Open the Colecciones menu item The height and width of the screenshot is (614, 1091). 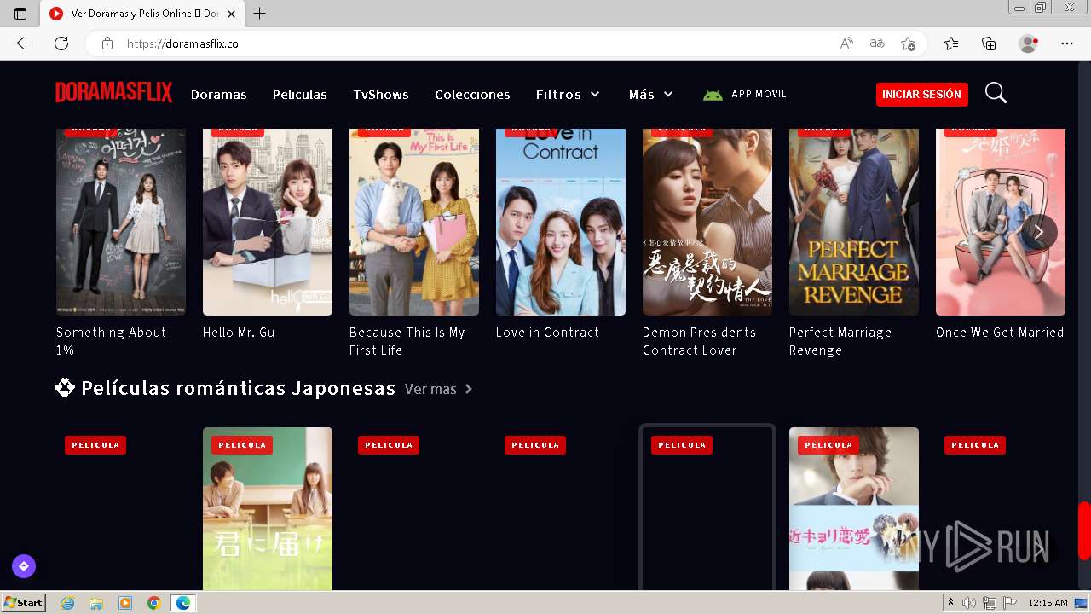[x=472, y=95]
